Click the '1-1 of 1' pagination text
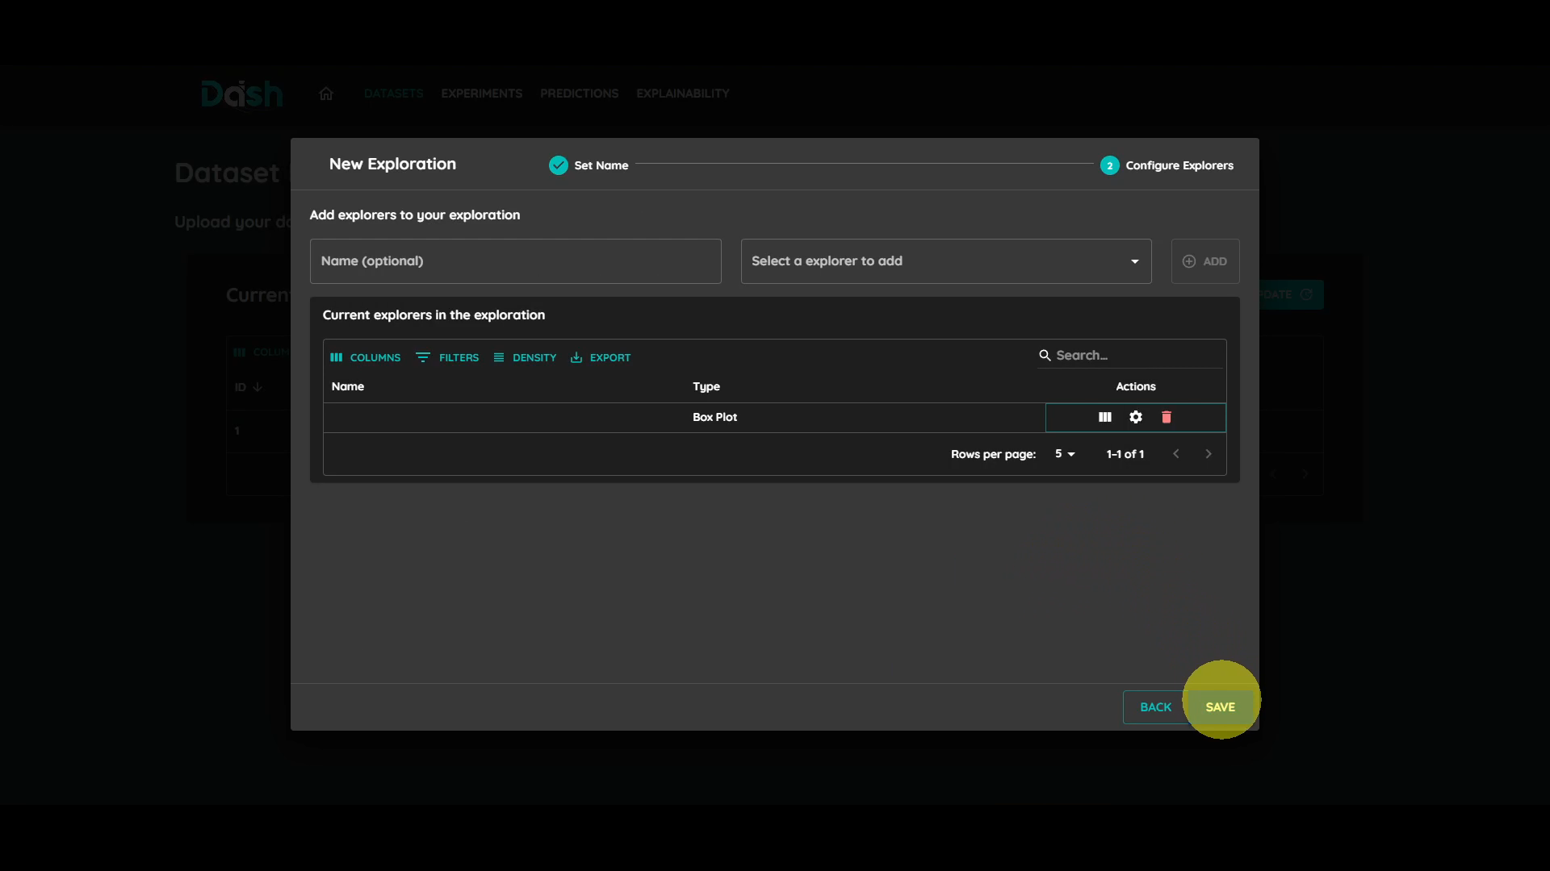This screenshot has width=1550, height=871. [1125, 454]
